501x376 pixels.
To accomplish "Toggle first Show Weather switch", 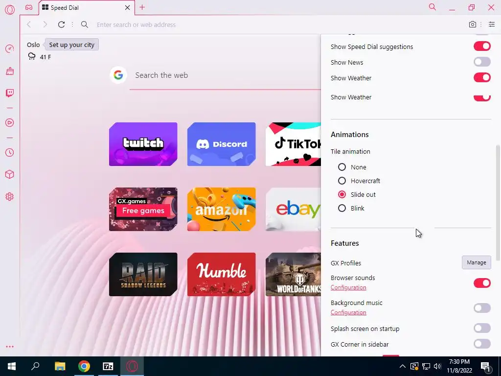I will pyautogui.click(x=482, y=77).
